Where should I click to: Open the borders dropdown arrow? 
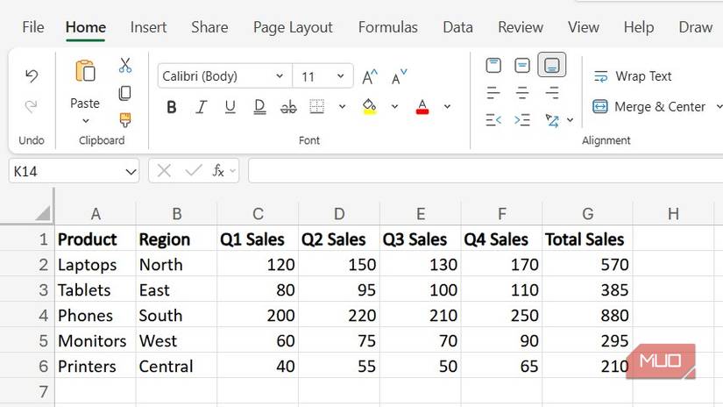[x=342, y=107]
